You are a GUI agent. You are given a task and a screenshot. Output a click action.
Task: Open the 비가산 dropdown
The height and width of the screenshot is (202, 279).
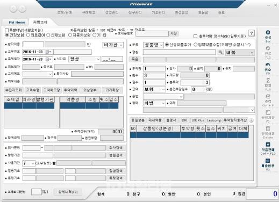pyautogui.click(x=113, y=45)
